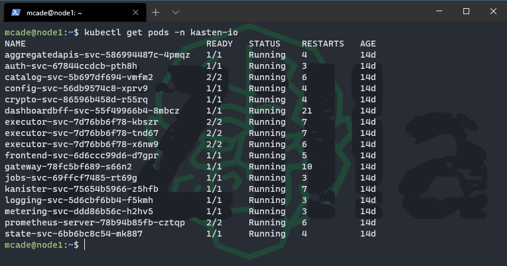
Task: Click the restart count 5 for frontend-svc
Action: pos(304,155)
